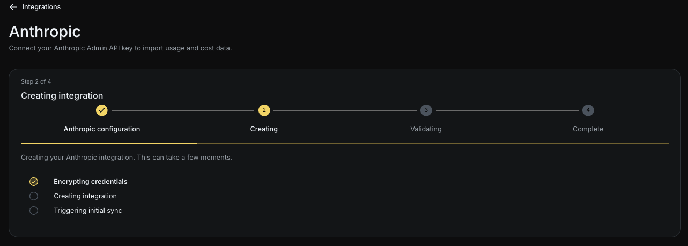Screen dimensions: 688x246
Task: Click the Creating integration status circle
Action: [x=34, y=196]
